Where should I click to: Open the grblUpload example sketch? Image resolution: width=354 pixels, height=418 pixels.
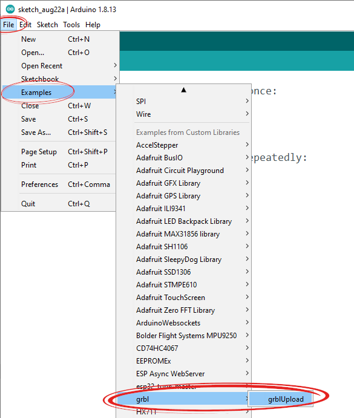pos(280,399)
